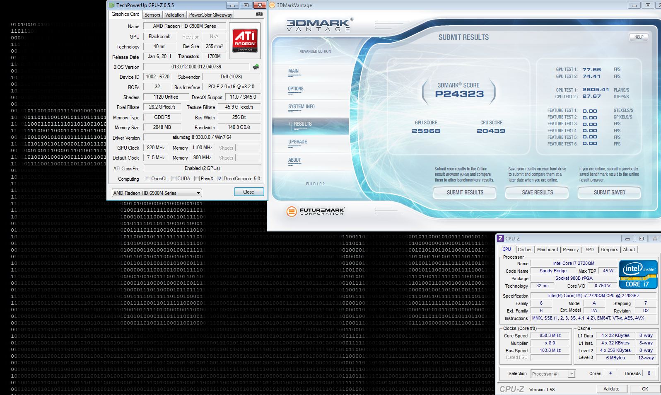The width and height of the screenshot is (661, 395).
Task: Click the GPU-Z title bar app icon
Action: [112, 5]
